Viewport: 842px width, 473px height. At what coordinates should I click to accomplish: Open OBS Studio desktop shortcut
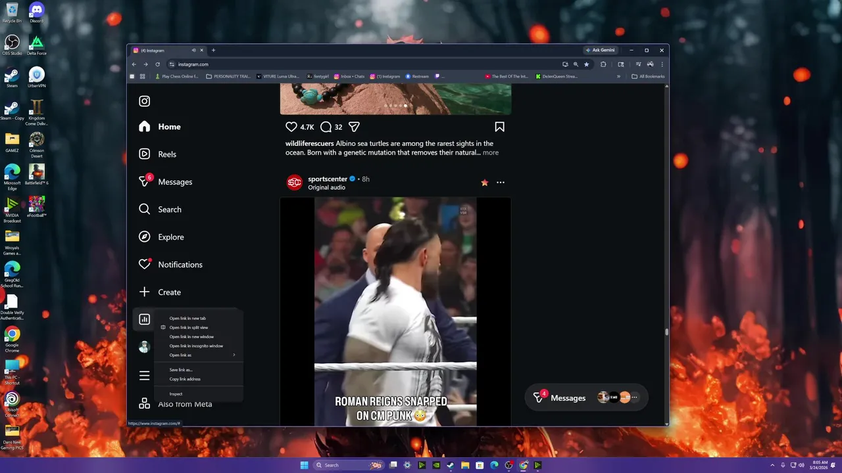pos(12,45)
